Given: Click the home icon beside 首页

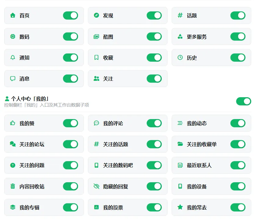Looking at the screenshot, I should (13, 15).
